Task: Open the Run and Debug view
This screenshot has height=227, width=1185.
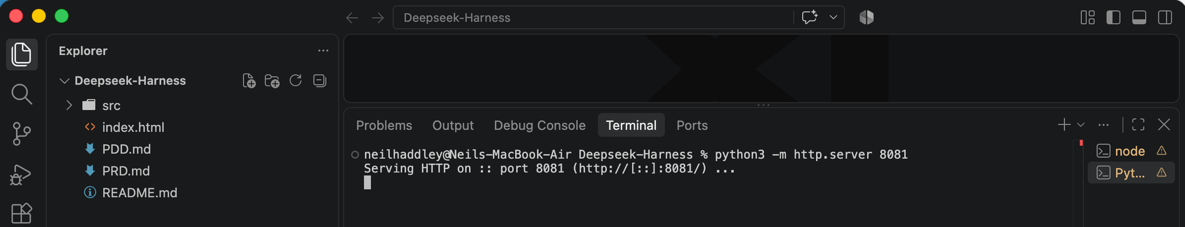Action: pos(21,174)
